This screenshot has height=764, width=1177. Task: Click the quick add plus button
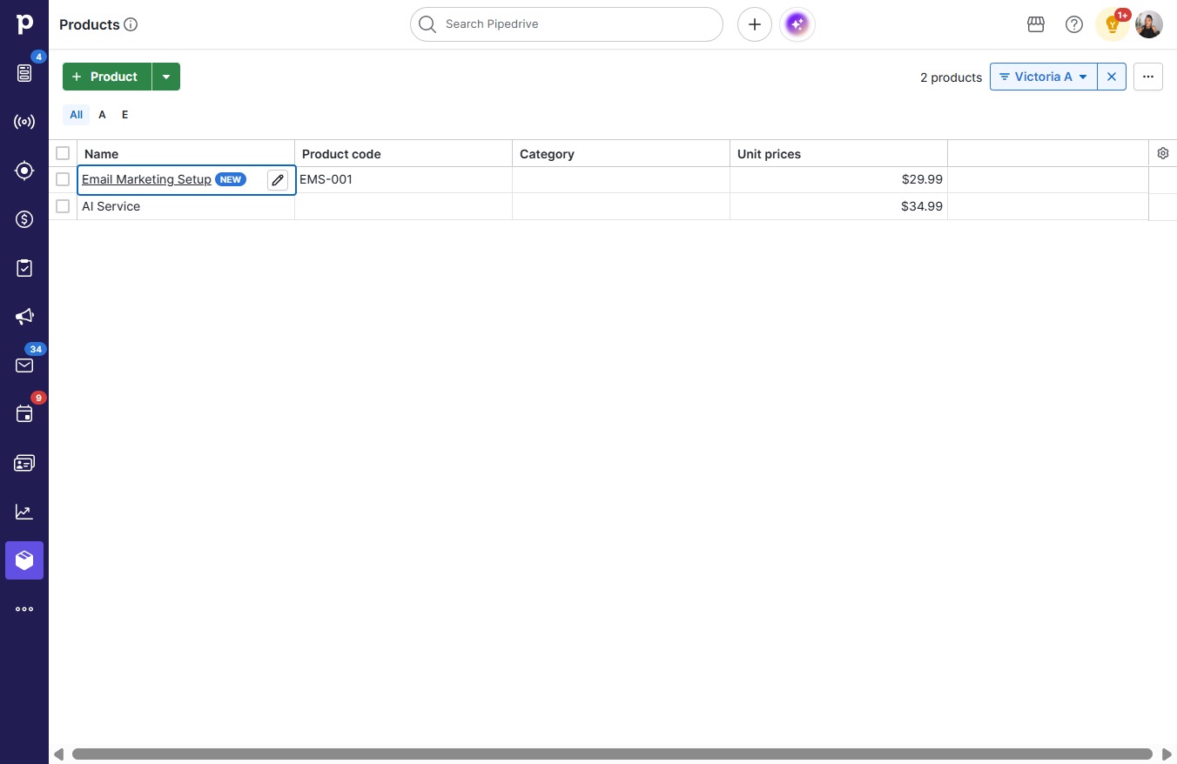pyautogui.click(x=755, y=24)
